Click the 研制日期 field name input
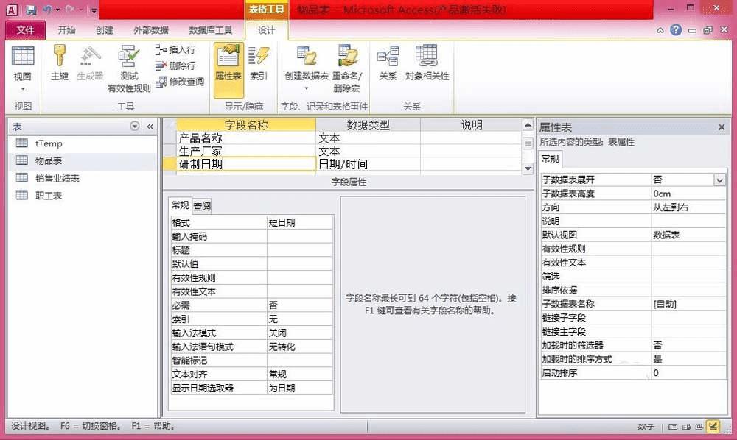This screenshot has width=737, height=440. coord(246,164)
